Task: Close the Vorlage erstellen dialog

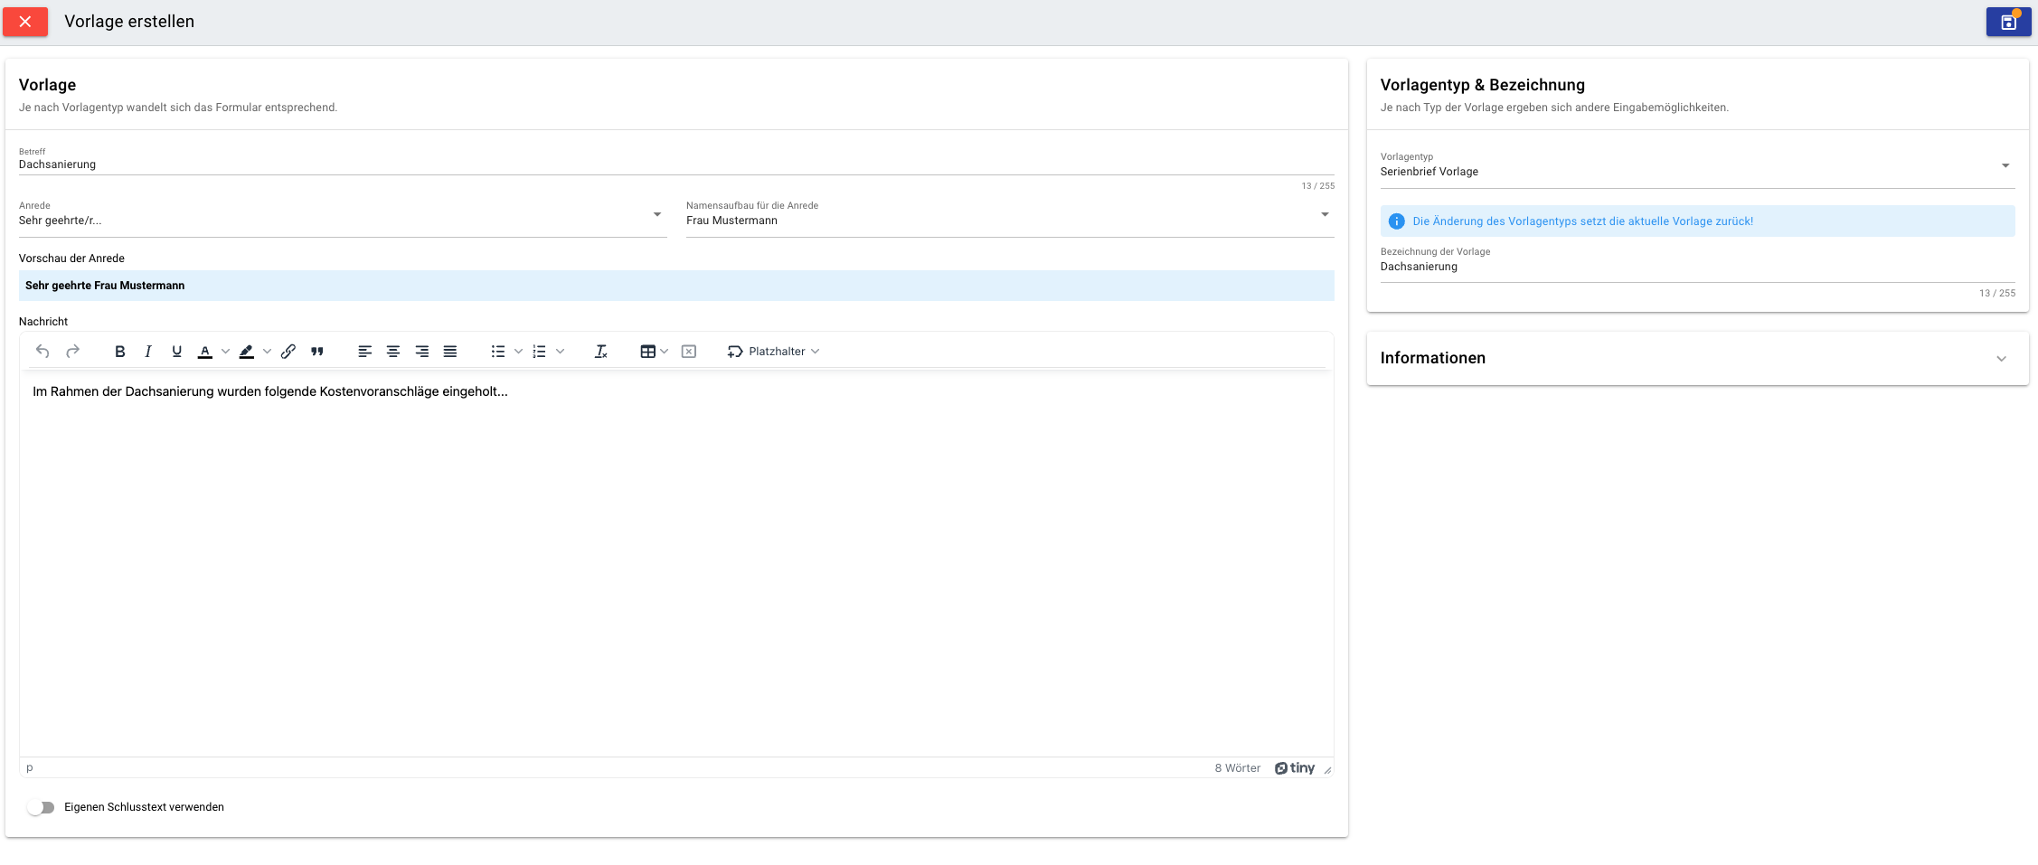Action: 25,22
